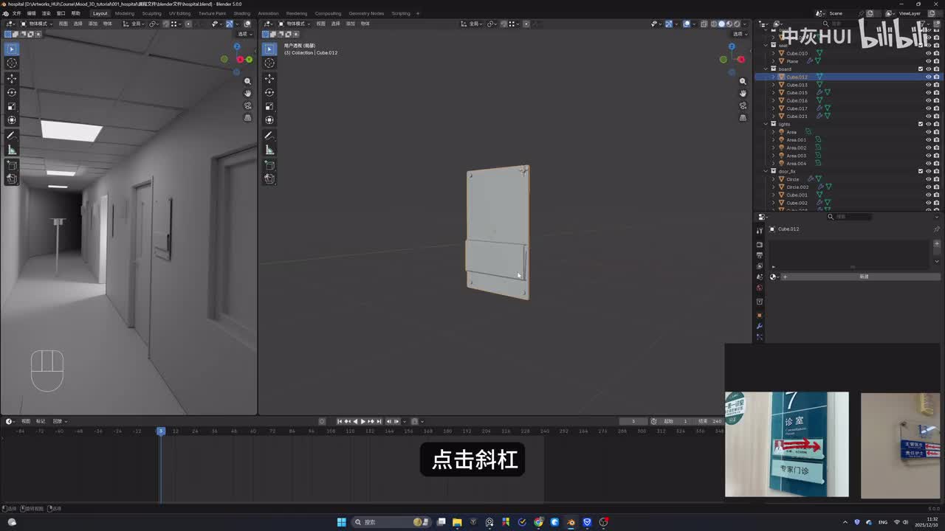Screen dimensions: 945x531
Task: Collapse the board collection
Action: coord(766,69)
